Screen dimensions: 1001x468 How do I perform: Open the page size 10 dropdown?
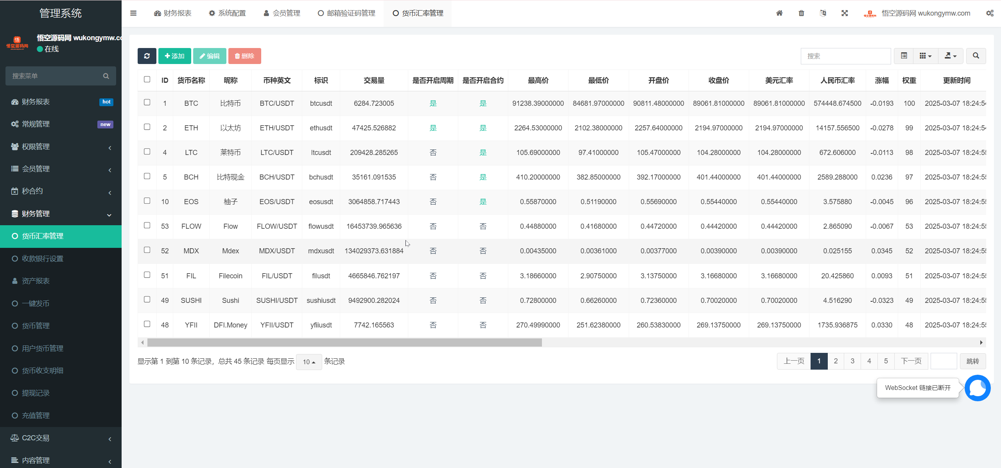(309, 362)
